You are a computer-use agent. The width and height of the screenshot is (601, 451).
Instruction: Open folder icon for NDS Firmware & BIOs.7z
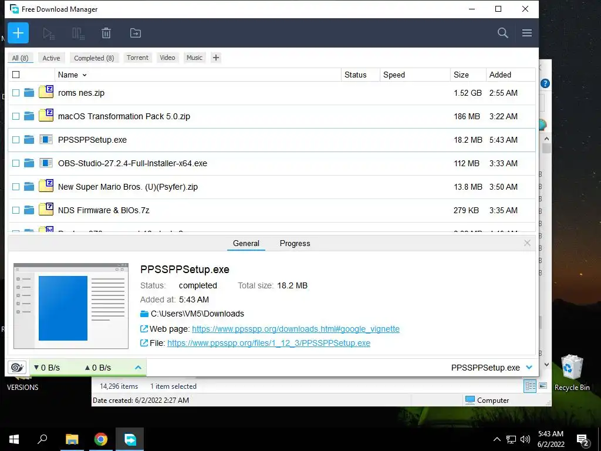[29, 210]
